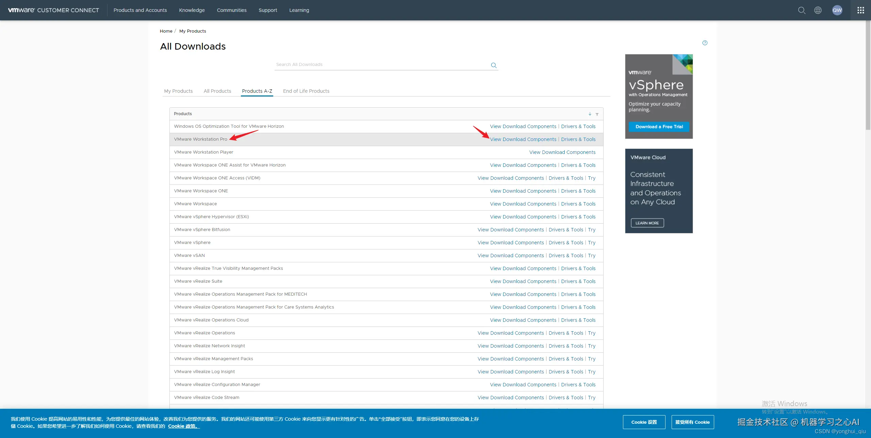Expand the Support menu
The height and width of the screenshot is (438, 871).
click(268, 10)
